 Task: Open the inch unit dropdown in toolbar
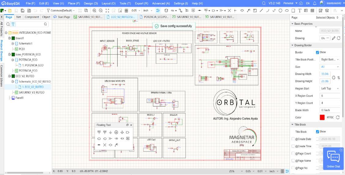(147, 11)
